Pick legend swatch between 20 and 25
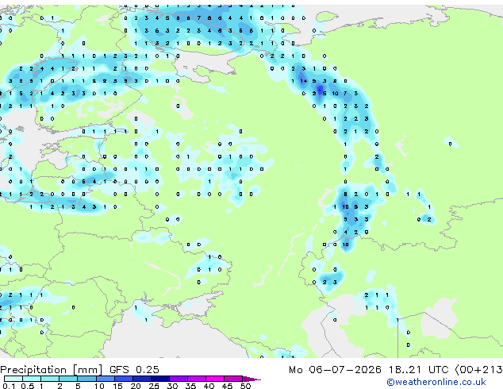 (x=142, y=379)
